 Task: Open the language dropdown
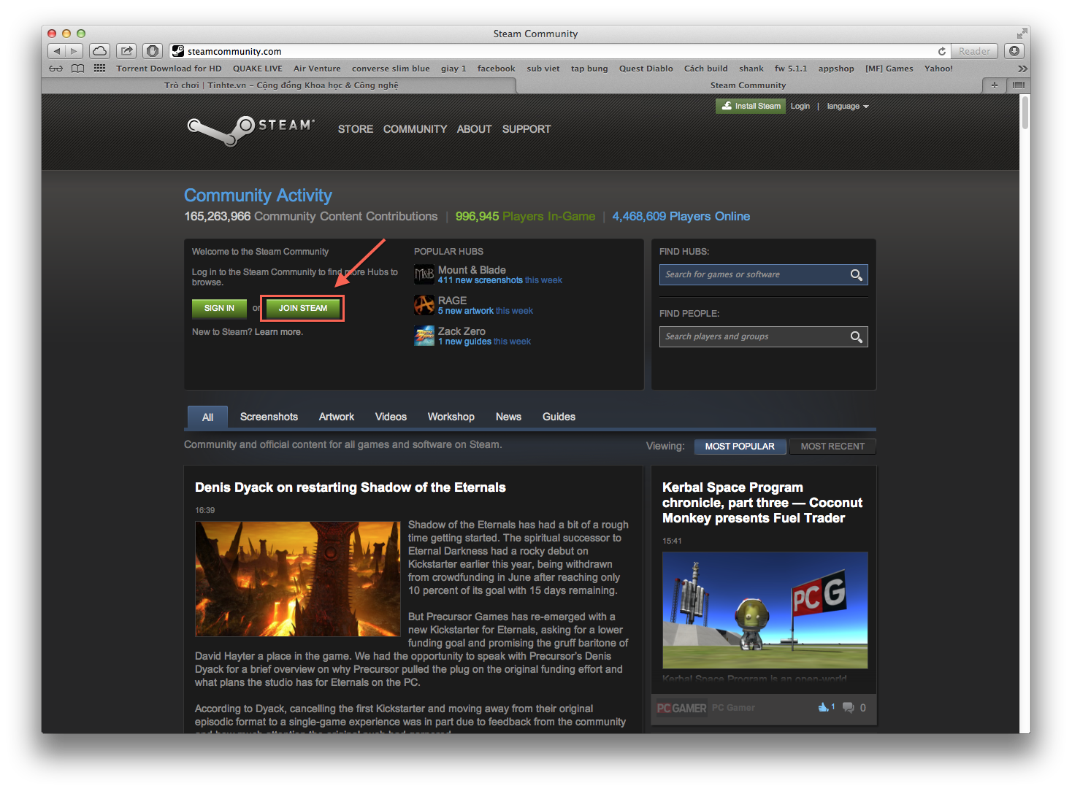848,107
